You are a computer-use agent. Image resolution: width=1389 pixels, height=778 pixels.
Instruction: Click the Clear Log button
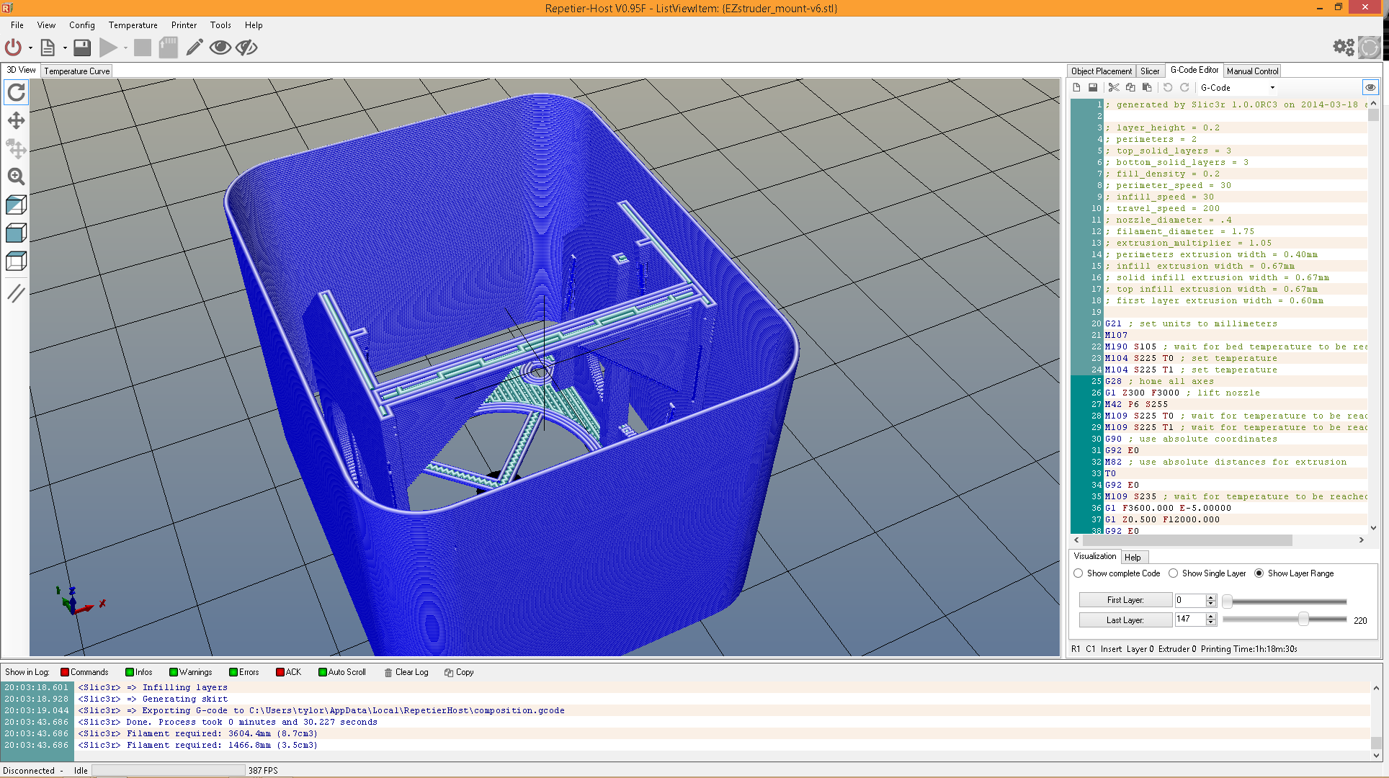406,672
